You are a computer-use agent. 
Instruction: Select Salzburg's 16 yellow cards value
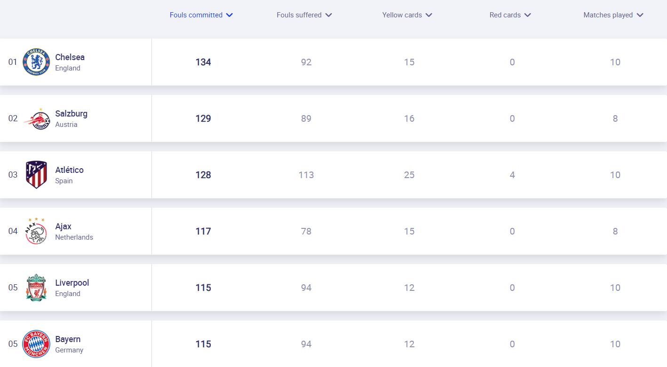point(409,118)
